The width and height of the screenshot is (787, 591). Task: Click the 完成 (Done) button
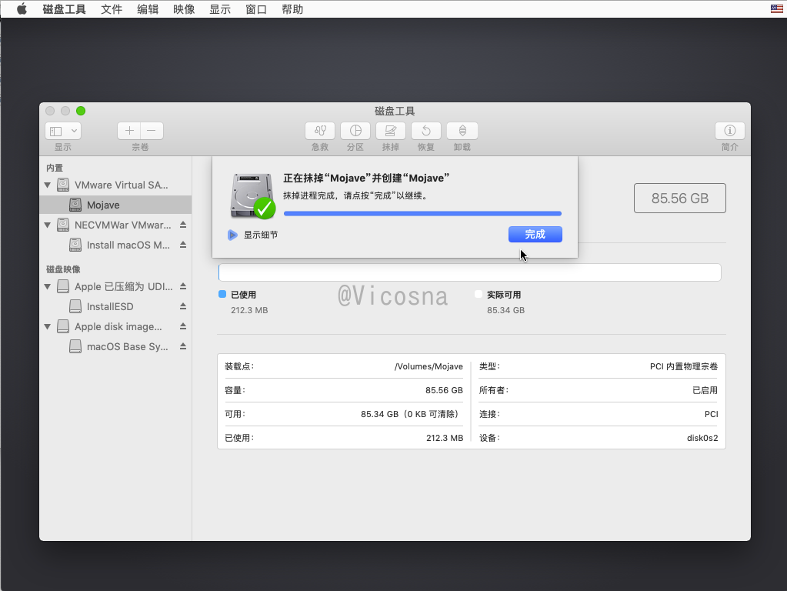click(x=535, y=235)
